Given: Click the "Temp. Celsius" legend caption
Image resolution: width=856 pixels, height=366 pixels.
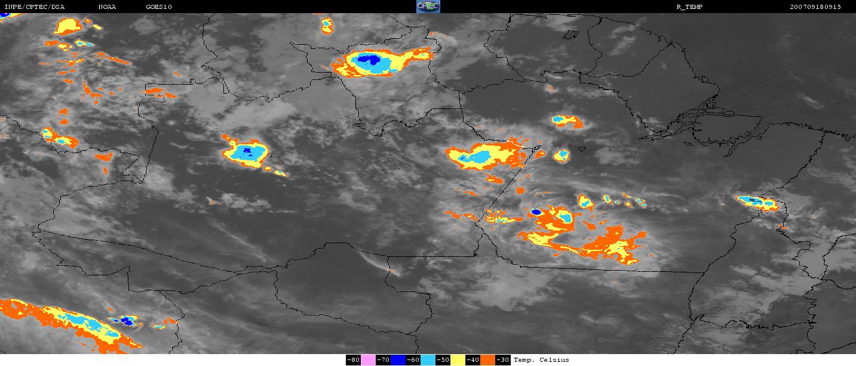Looking at the screenshot, I should pos(541,360).
